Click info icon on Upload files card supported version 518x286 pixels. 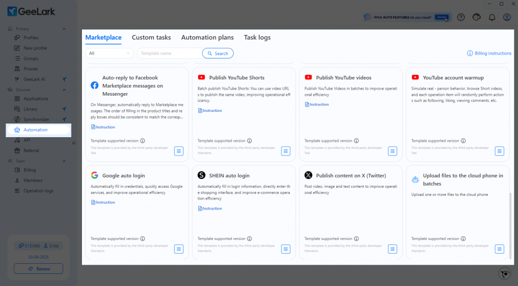pos(463,239)
